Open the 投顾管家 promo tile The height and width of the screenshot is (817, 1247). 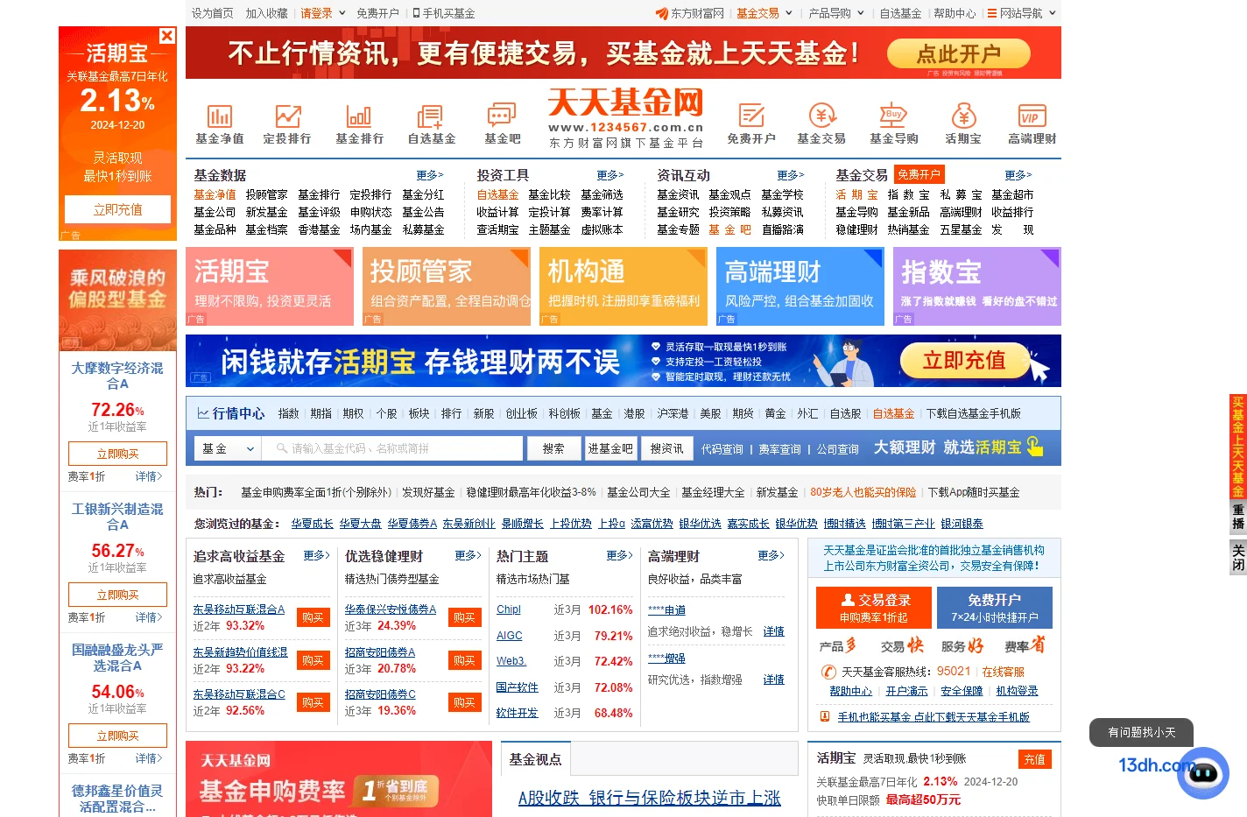[x=447, y=286]
